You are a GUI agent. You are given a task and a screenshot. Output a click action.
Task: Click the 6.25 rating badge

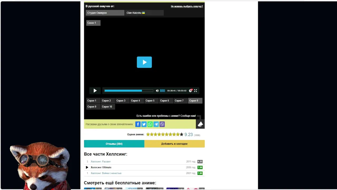point(200,161)
